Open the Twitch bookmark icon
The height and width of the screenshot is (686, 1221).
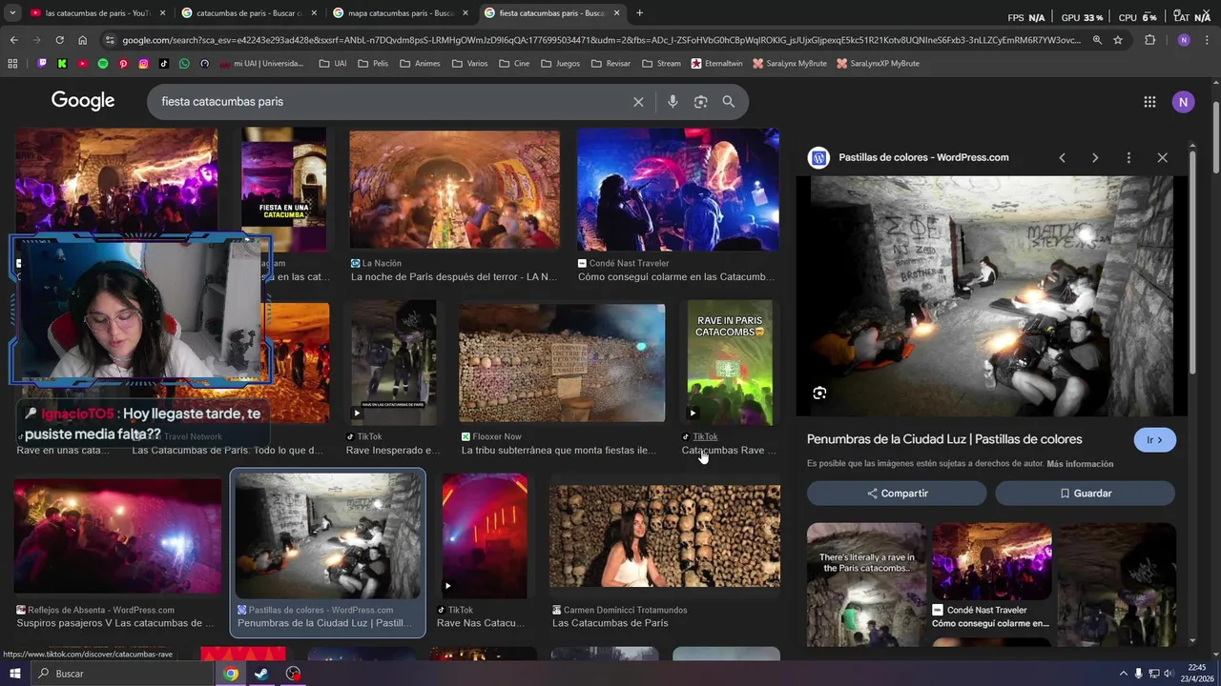42,64
